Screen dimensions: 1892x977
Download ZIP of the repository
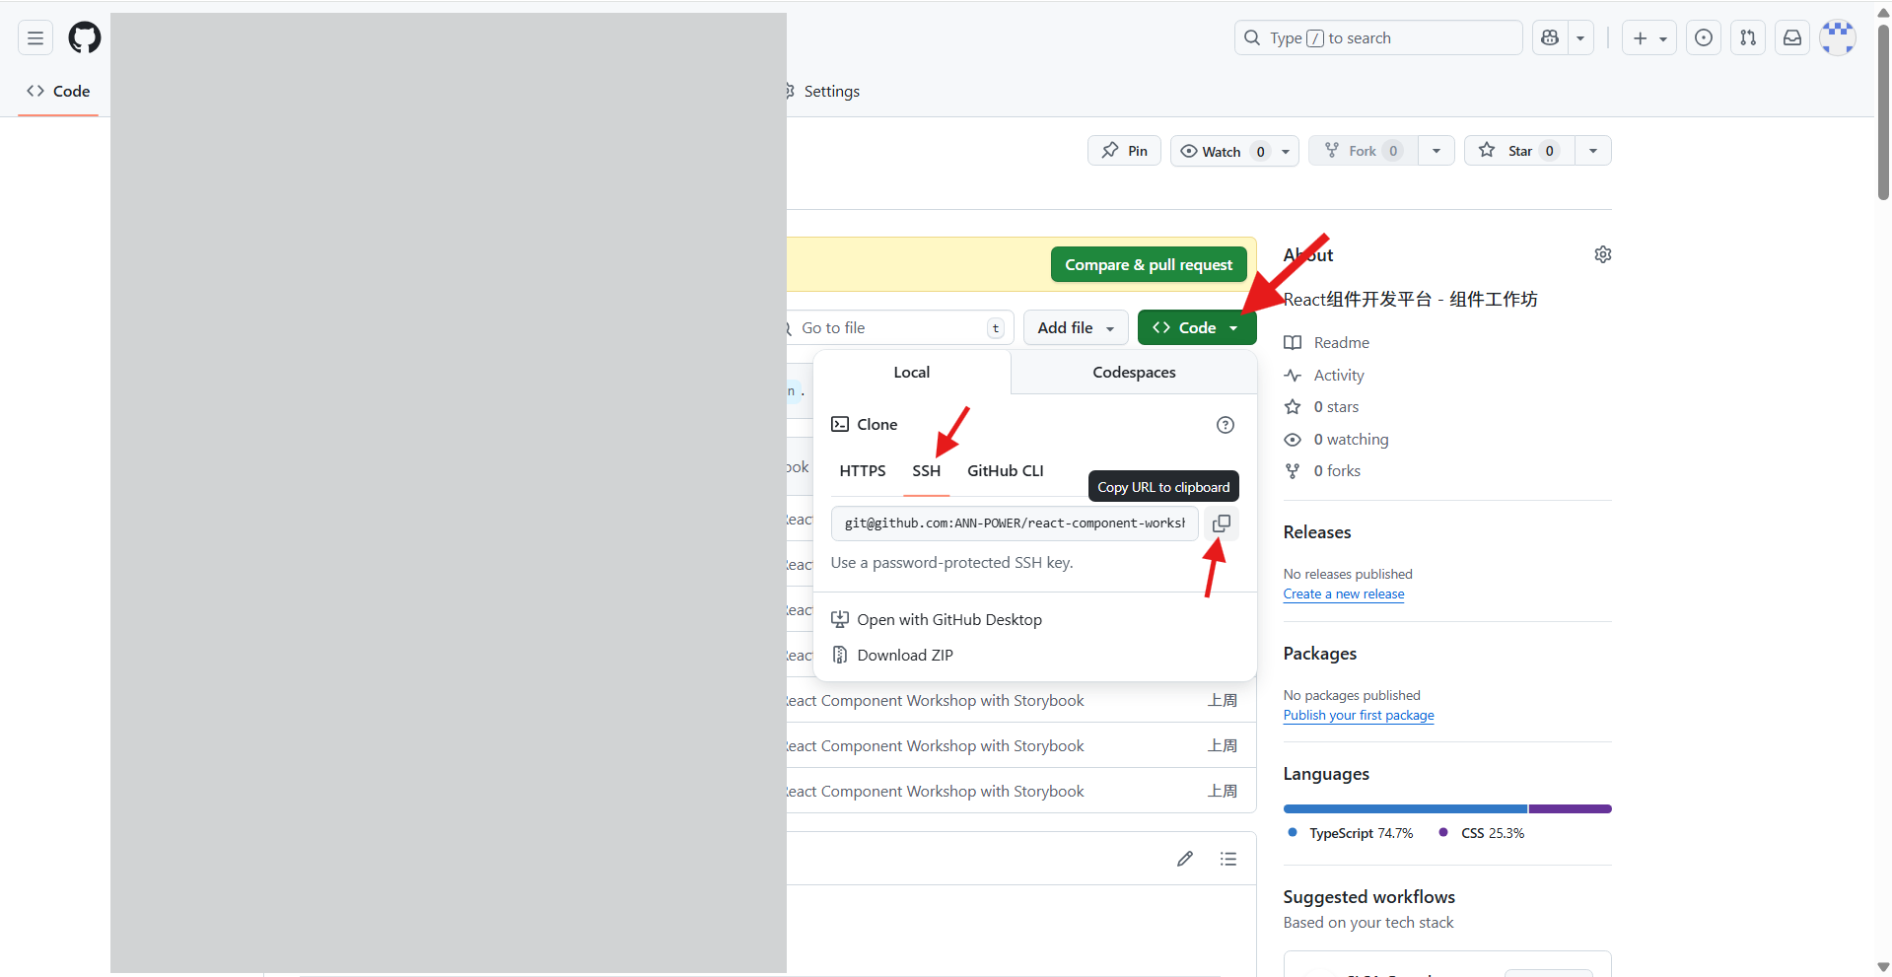pyautogui.click(x=892, y=655)
